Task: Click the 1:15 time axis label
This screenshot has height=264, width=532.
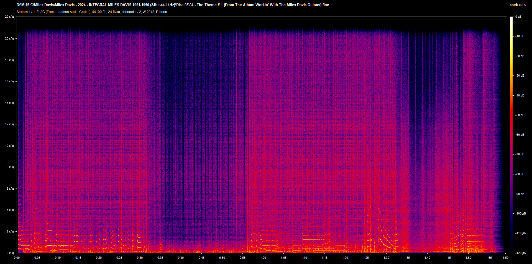Action: click(x=325, y=258)
